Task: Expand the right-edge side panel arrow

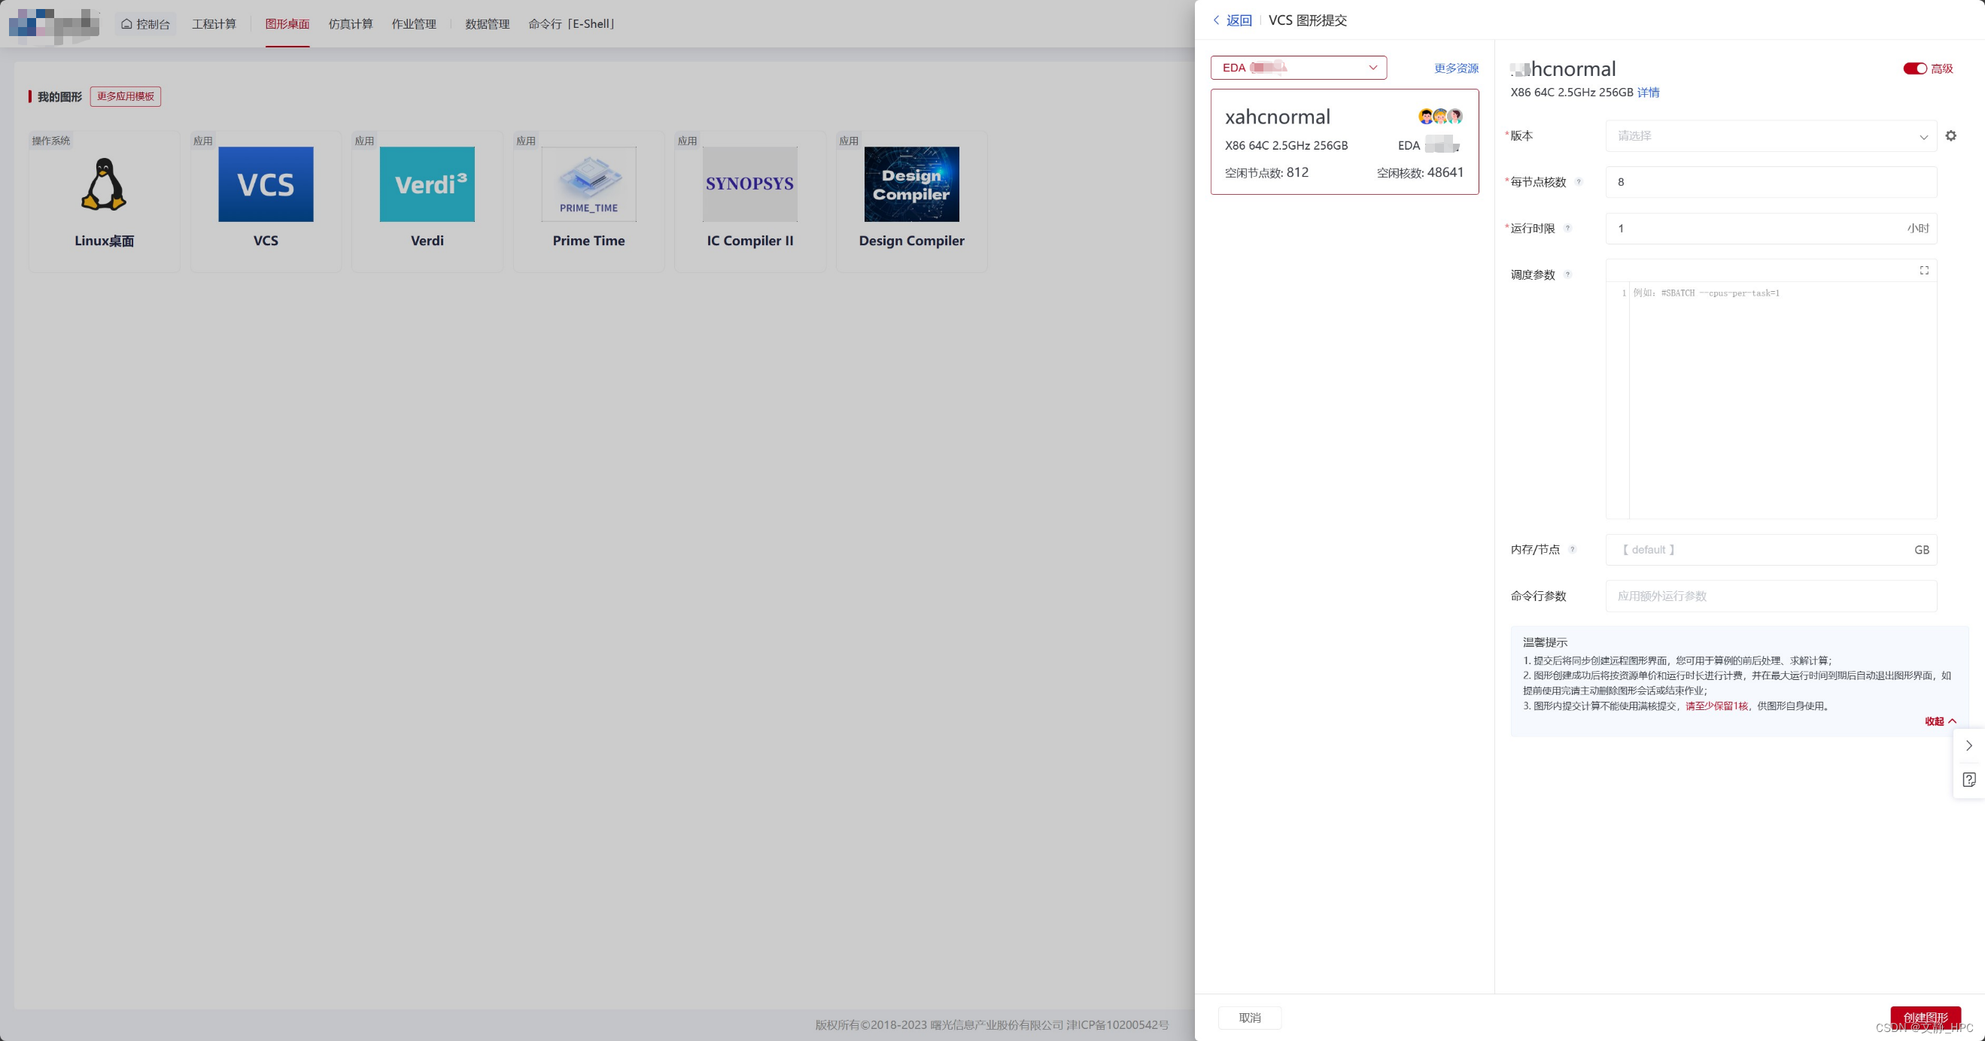Action: 1968,746
